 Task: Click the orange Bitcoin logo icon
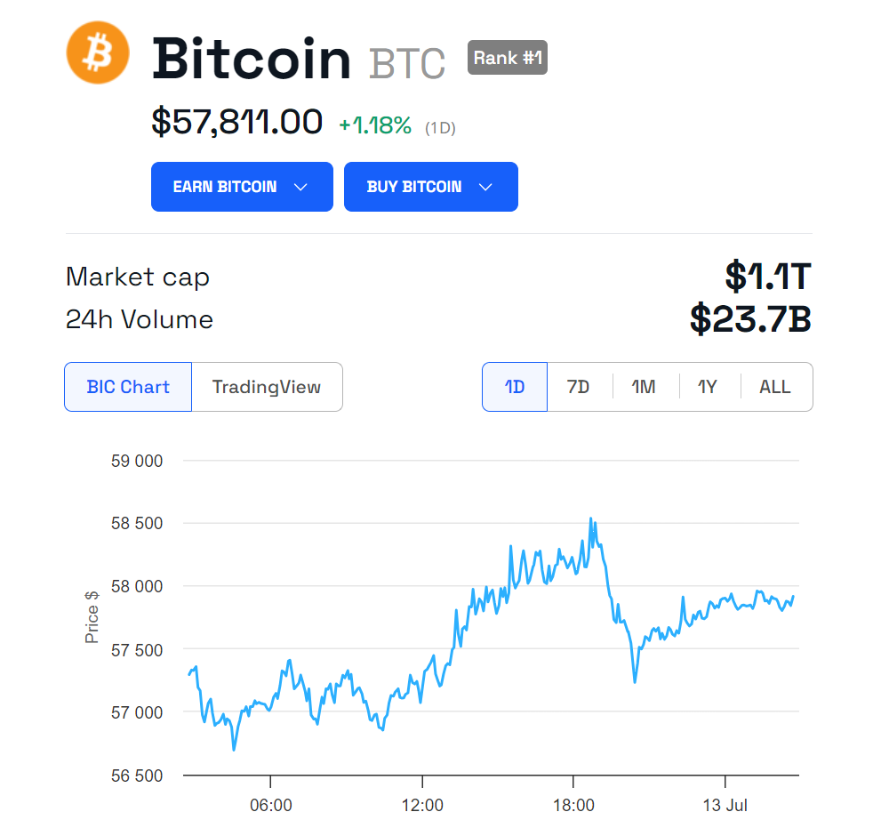tap(98, 52)
